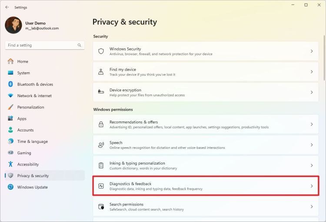
Task: Click the Speech icon
Action: pos(101,145)
